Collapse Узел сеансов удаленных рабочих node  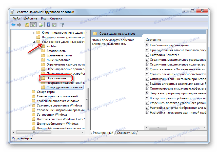pyautogui.click(x=34, y=42)
